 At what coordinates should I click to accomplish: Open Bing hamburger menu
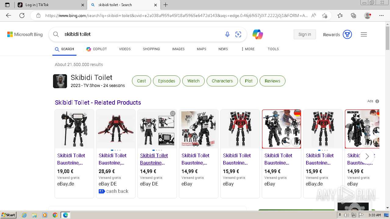pyautogui.click(x=364, y=34)
